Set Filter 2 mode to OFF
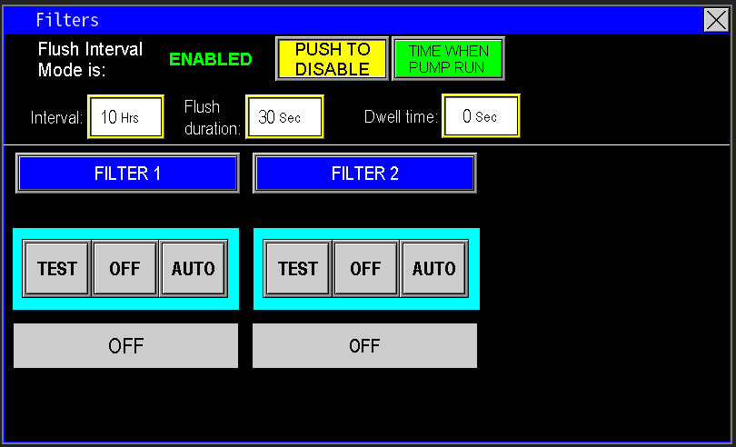The width and height of the screenshot is (736, 447). pos(365,268)
